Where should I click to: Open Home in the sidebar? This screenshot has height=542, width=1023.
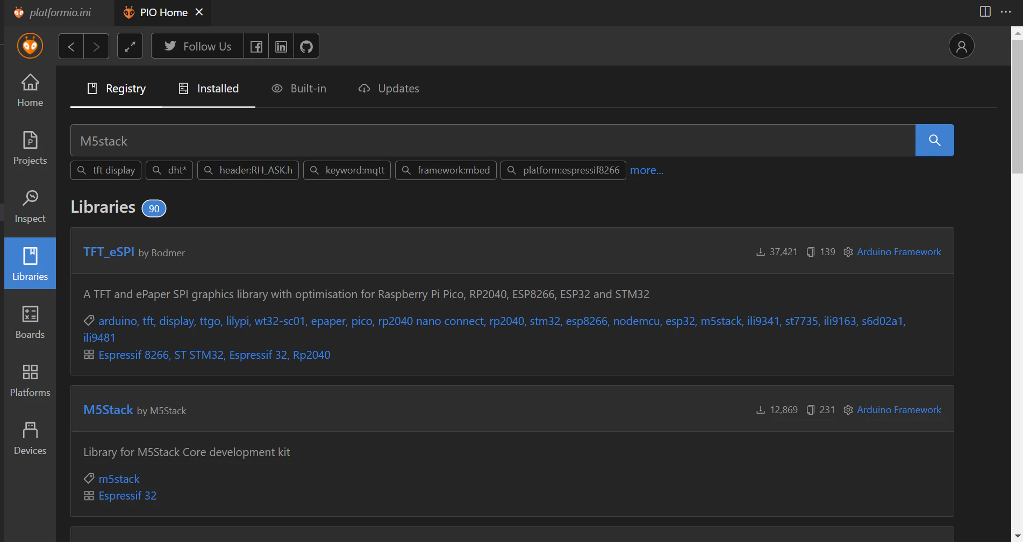point(30,90)
